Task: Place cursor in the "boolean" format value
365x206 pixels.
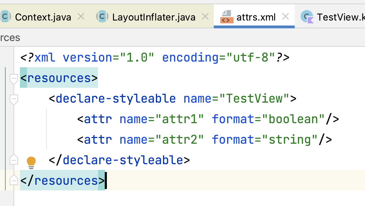Action: point(294,119)
